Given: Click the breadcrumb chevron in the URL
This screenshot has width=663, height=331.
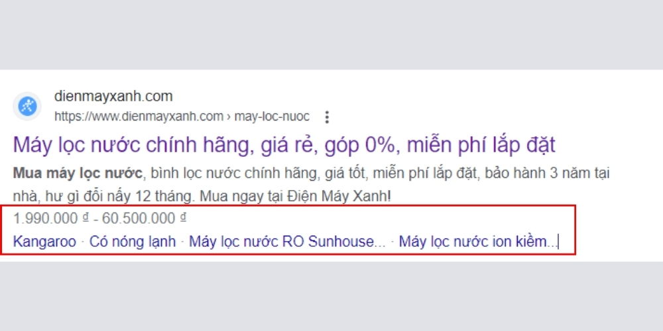Looking at the screenshot, I should click(229, 117).
